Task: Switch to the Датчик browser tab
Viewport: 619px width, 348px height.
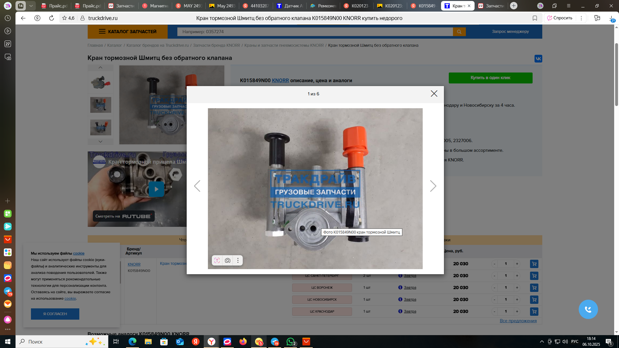Action: point(290,6)
